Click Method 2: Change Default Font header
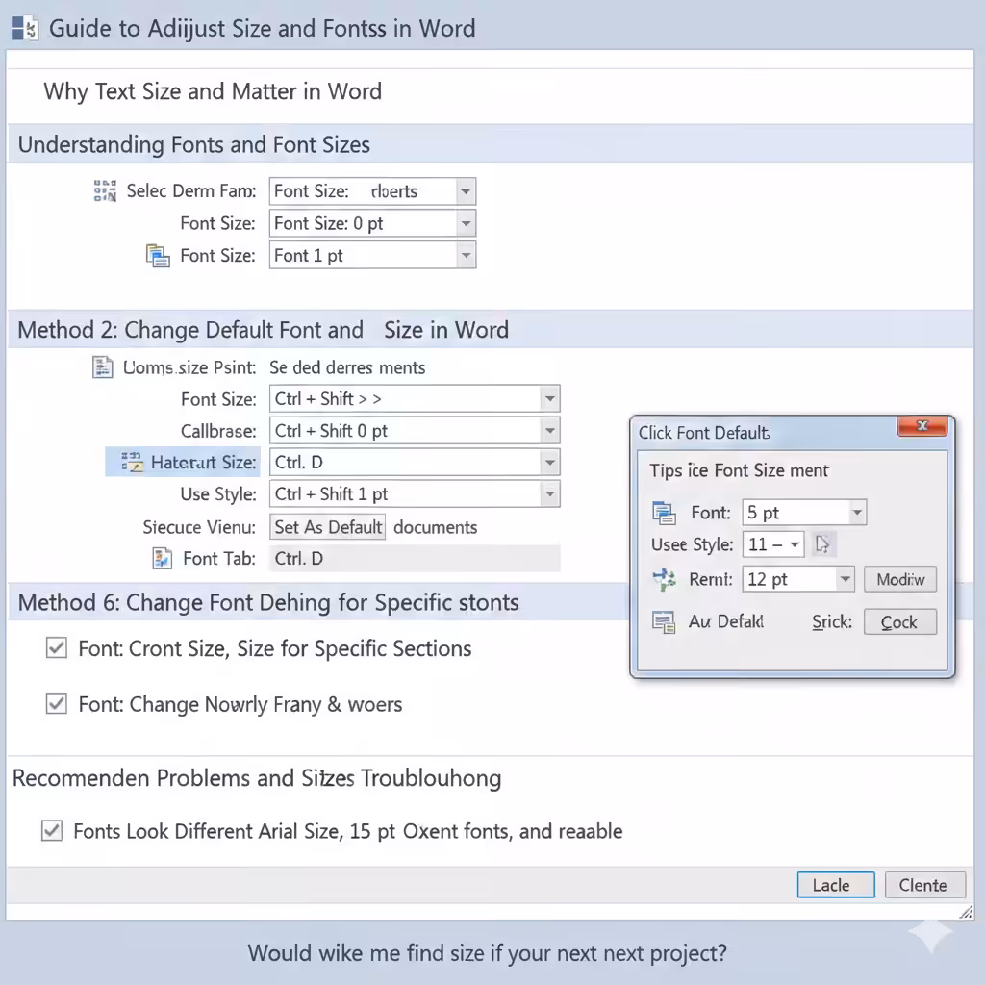985x985 pixels. [490, 329]
